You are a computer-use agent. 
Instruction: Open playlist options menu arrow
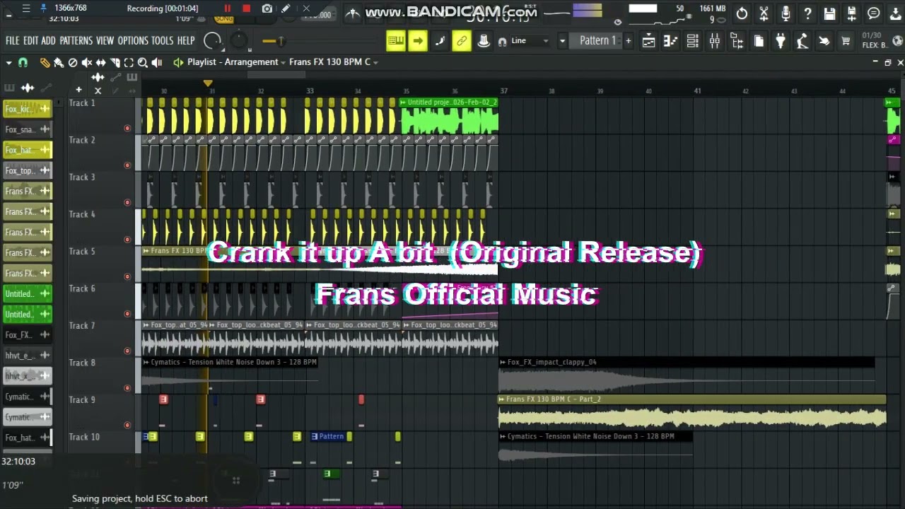tap(8, 62)
